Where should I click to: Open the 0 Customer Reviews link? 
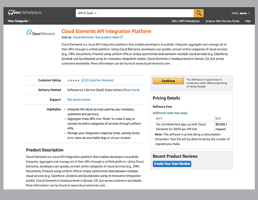click(99, 80)
